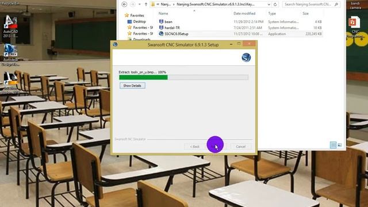Click the setup window title bar icon

pos(115,44)
